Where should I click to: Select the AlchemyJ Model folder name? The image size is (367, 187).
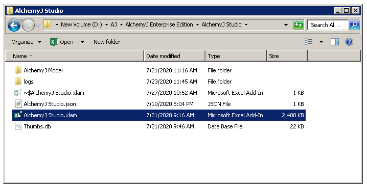pos(43,70)
